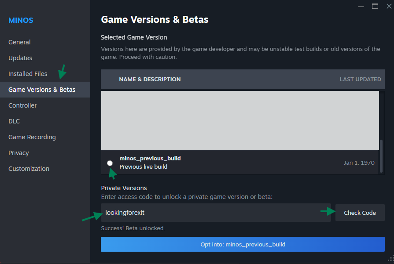Screen dimensions: 394x264
Task: Open Game Recording settings
Action: click(x=32, y=137)
